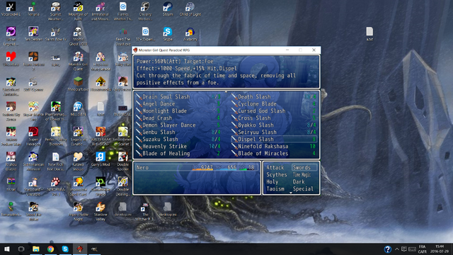Open the Holy skill category

[272, 181]
